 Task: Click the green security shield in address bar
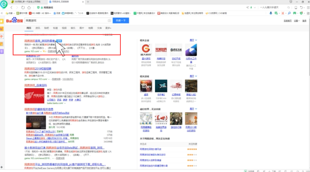coord(38,8)
